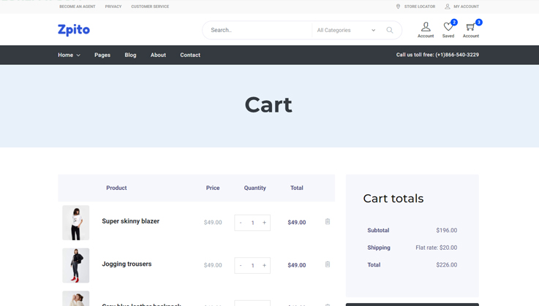Go to the Blog menu item

tap(130, 55)
